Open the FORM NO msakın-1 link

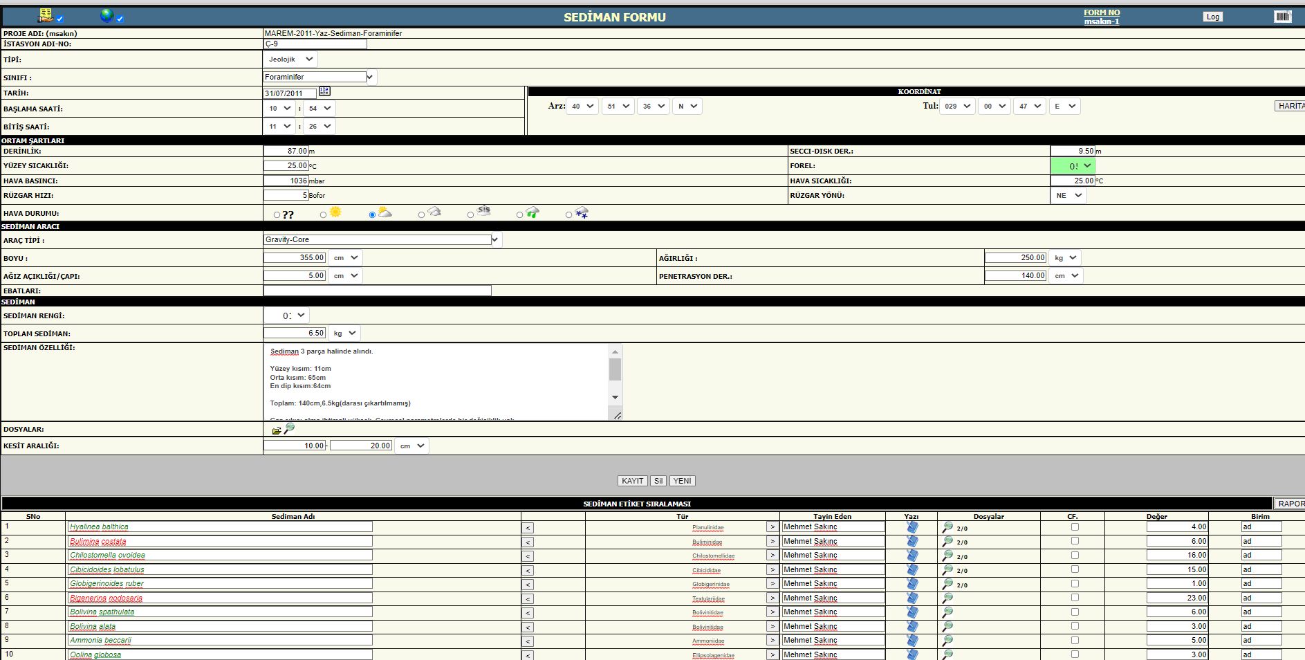(1102, 17)
